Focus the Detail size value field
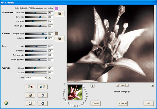Screen dimensions: 157x109 click(x=51, y=13)
